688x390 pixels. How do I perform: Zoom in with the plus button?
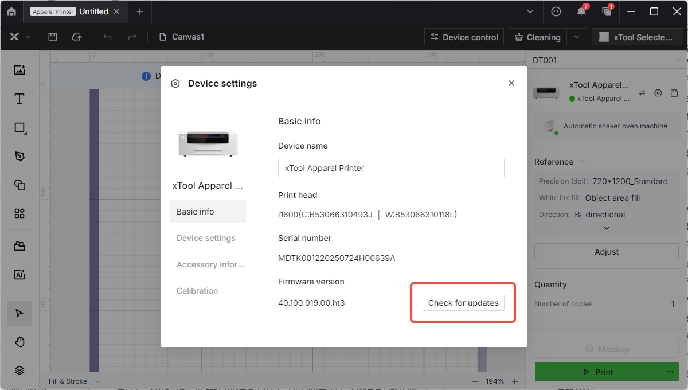(x=515, y=381)
